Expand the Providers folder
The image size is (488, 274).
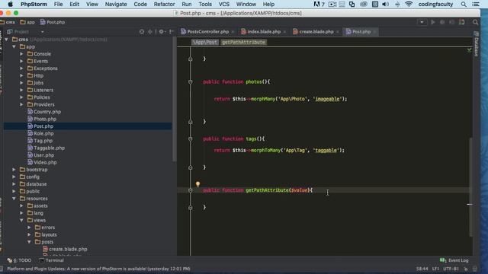[x=21, y=104]
